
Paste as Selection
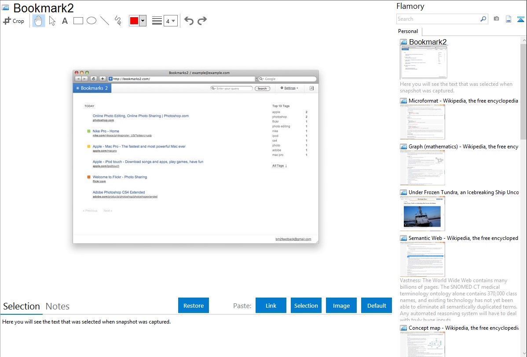[x=306, y=305]
